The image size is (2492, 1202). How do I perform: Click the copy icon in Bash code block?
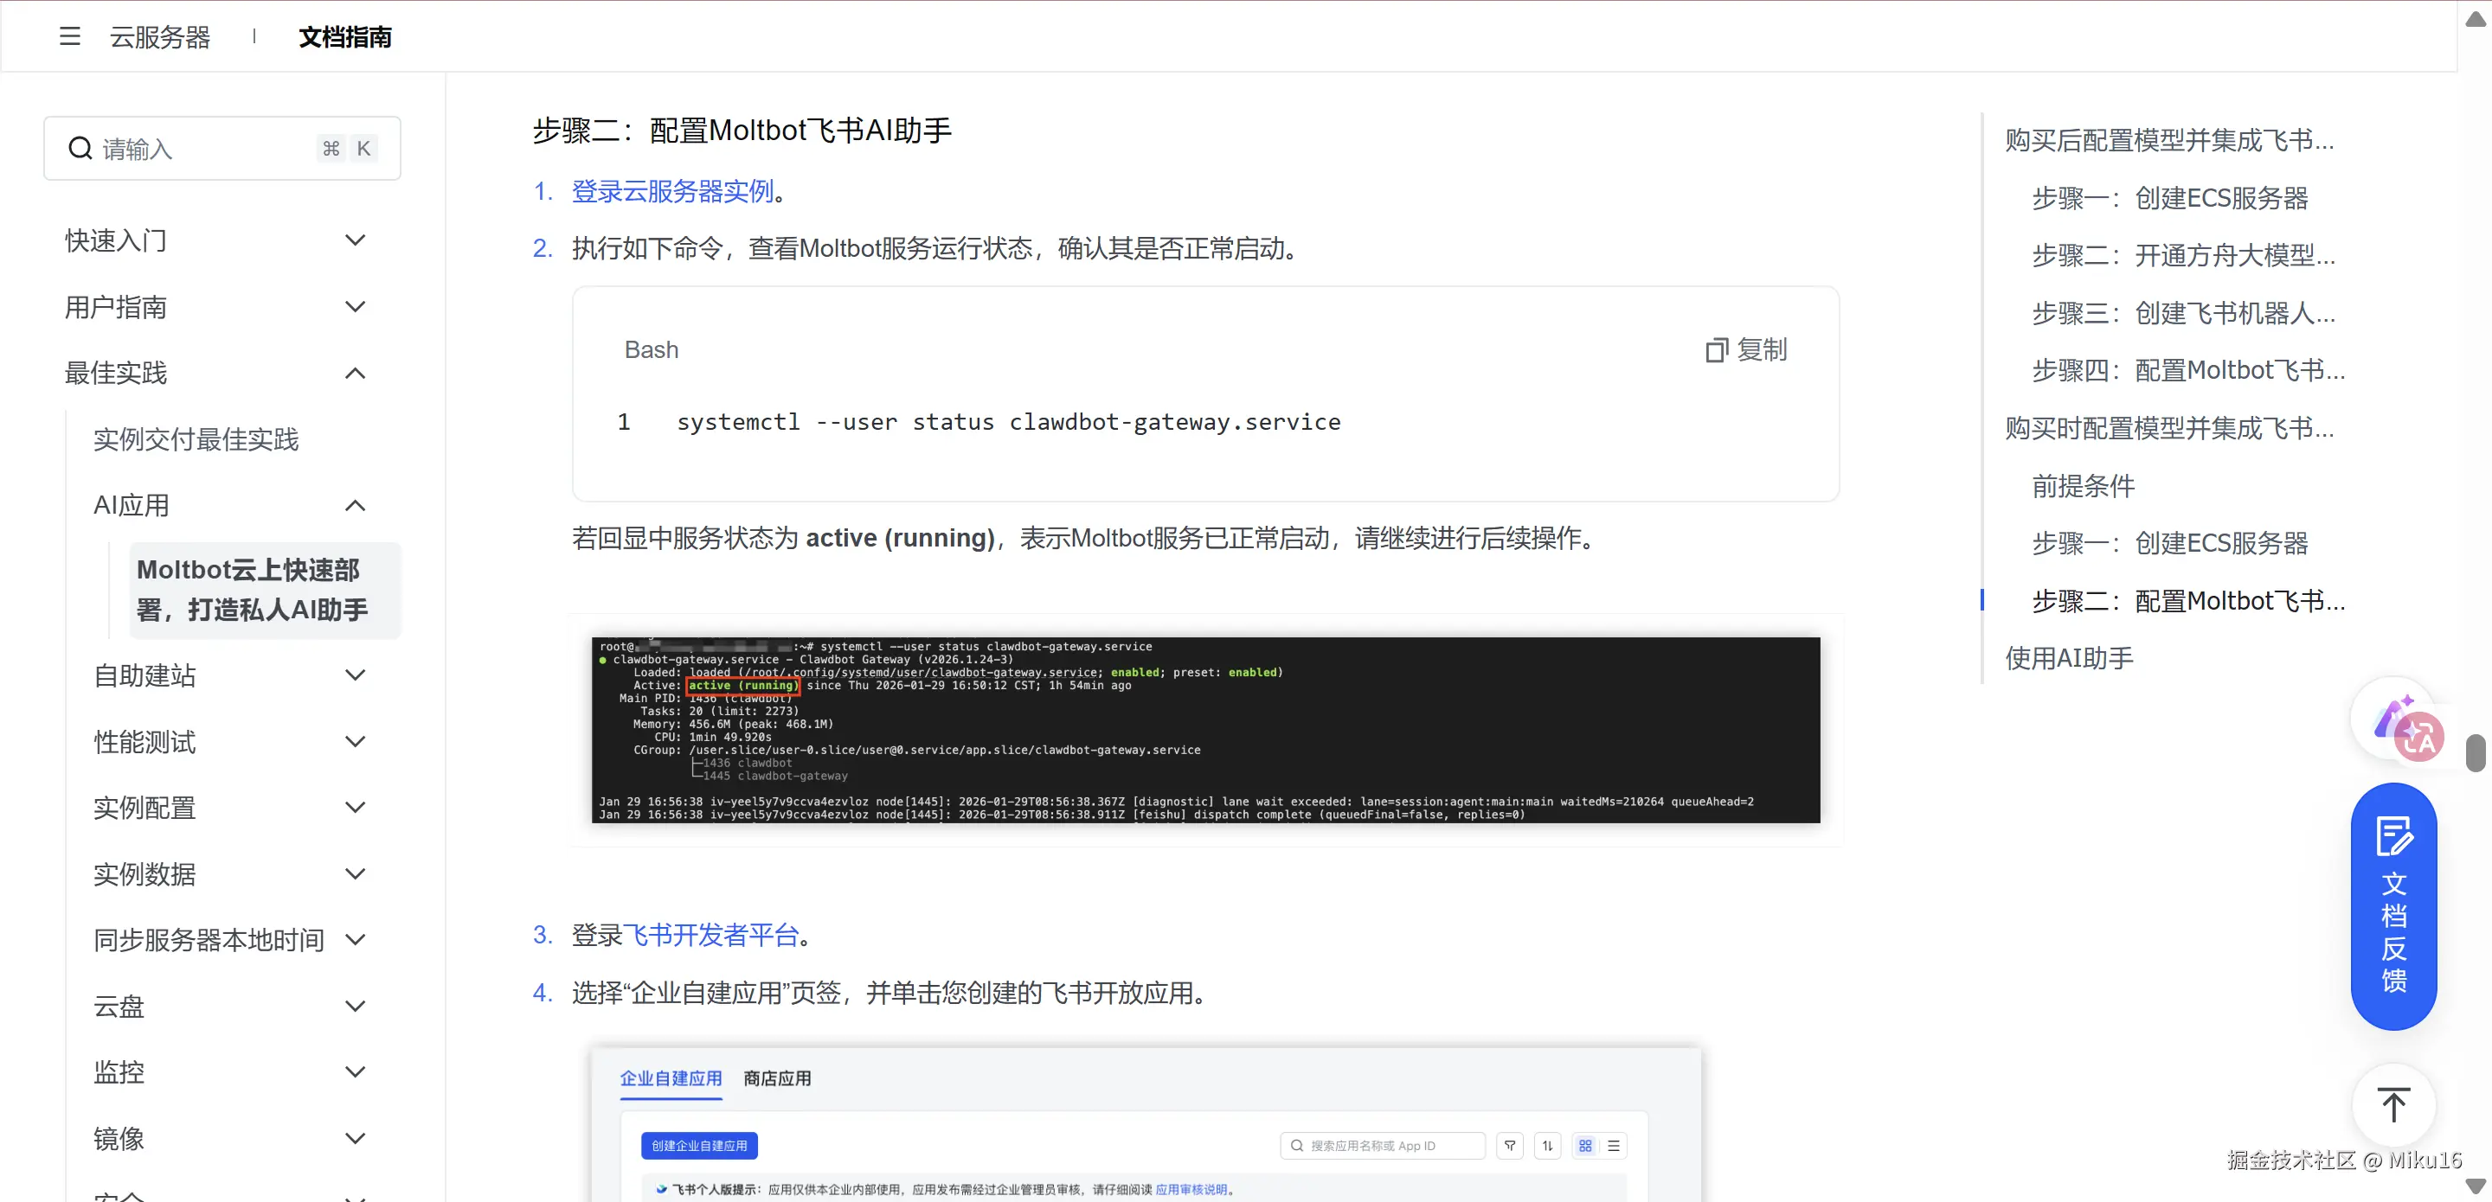(x=1715, y=350)
